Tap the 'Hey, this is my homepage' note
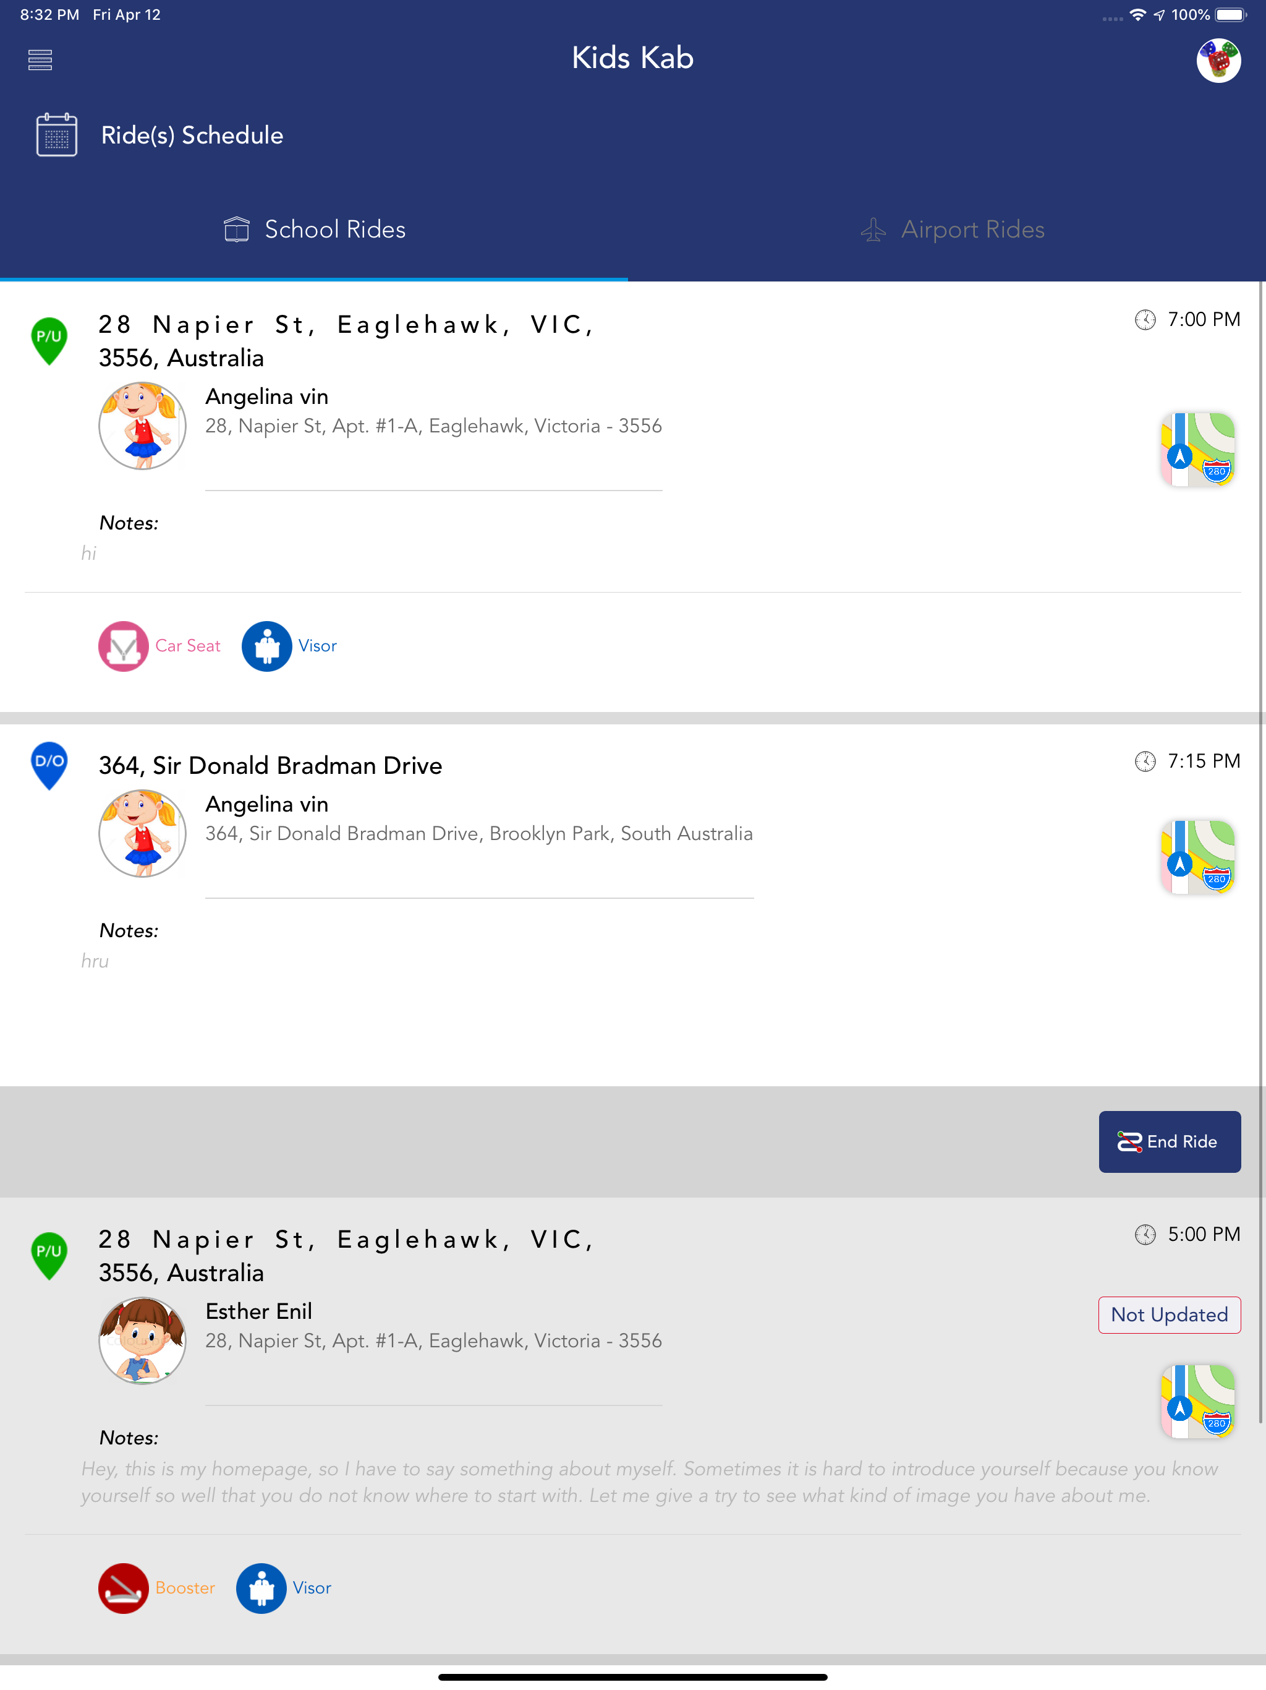The image size is (1266, 1690). point(649,1482)
